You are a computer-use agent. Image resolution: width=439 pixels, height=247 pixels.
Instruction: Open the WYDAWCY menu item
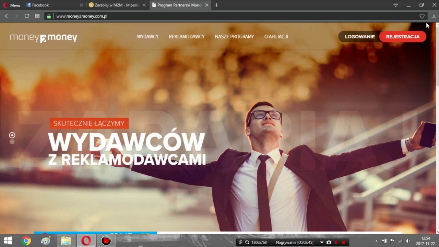147,36
